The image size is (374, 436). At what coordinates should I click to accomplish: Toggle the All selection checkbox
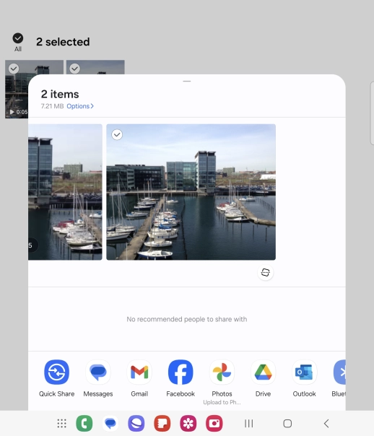coord(18,38)
